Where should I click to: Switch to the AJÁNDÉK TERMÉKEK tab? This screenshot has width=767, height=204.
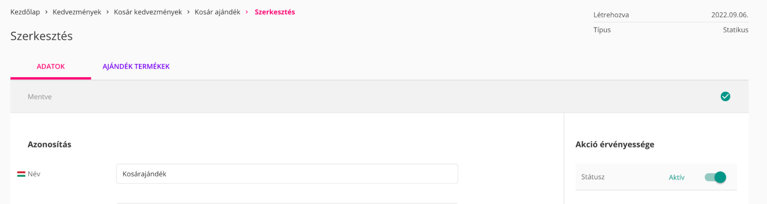(136, 67)
